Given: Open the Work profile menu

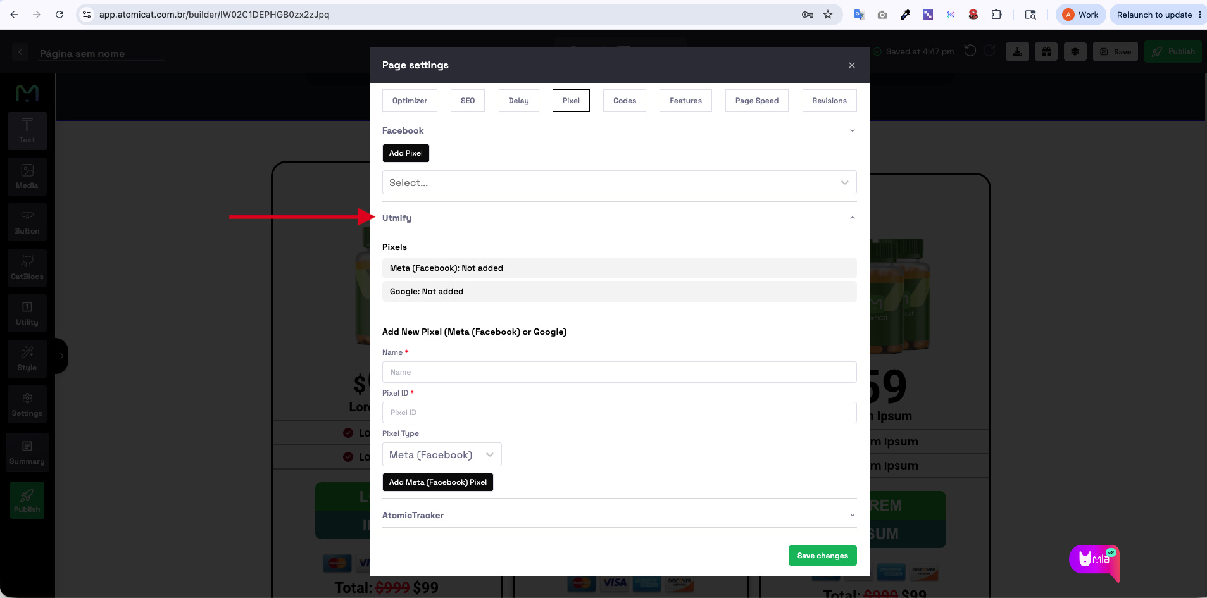Looking at the screenshot, I should [1080, 15].
